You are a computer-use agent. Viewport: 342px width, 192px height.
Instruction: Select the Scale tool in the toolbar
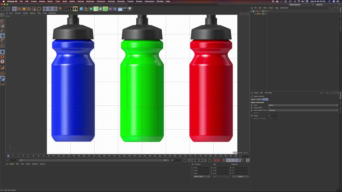tap(24, 9)
